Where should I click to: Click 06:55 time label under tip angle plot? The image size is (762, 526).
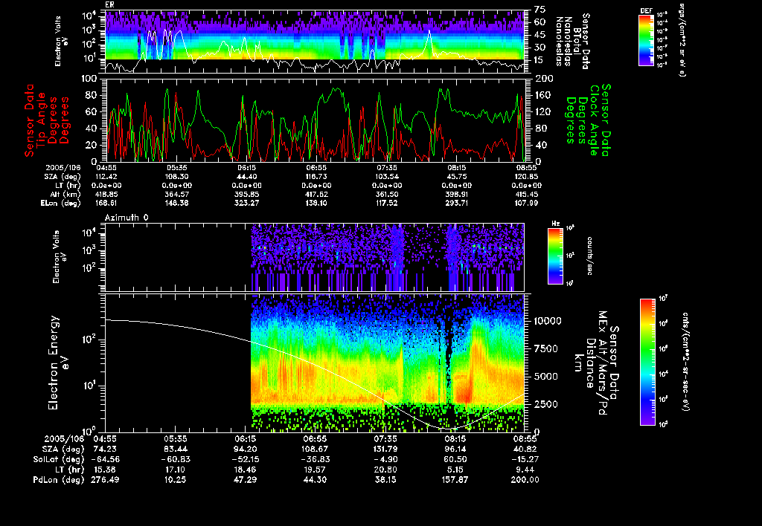(x=316, y=168)
